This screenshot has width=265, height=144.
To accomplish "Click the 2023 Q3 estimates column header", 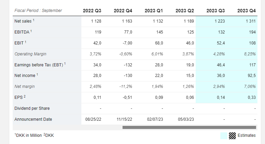I will pyautogui.click(x=216, y=11).
